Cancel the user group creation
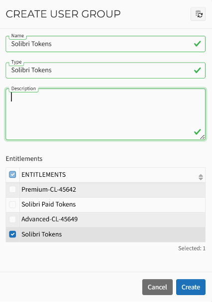Viewport: 212px width, 302px height. point(157,287)
